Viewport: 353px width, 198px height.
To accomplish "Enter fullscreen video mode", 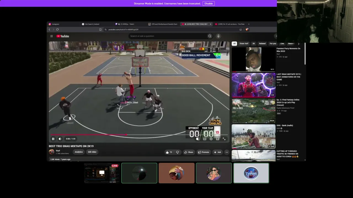I will pyautogui.click(x=224, y=139).
